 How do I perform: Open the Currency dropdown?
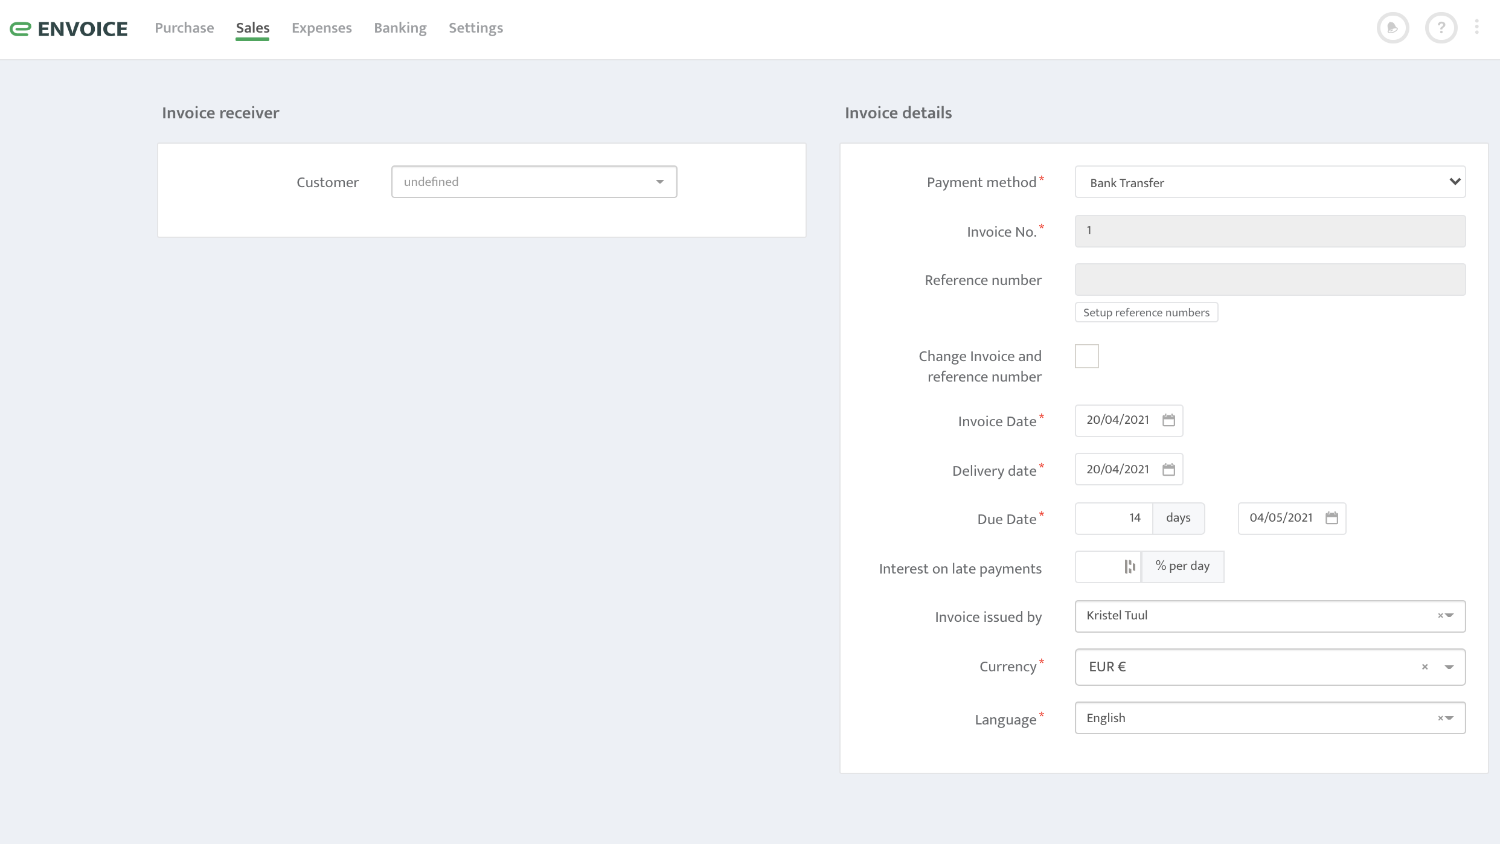1450,667
